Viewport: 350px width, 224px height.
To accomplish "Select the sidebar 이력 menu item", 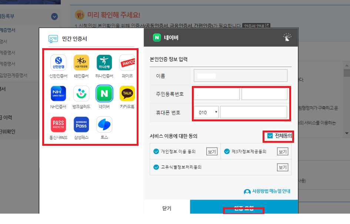I will coord(6,117).
